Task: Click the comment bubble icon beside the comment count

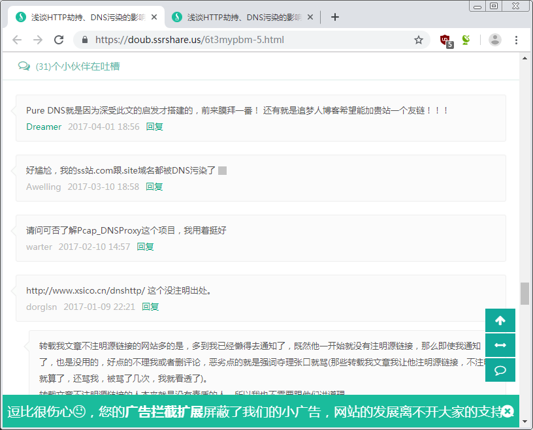Action: pos(25,67)
